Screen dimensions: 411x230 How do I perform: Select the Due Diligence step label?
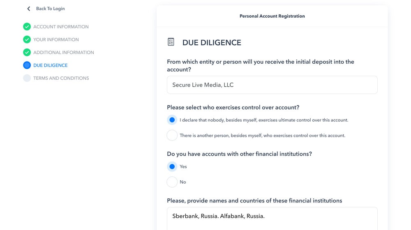(x=50, y=65)
